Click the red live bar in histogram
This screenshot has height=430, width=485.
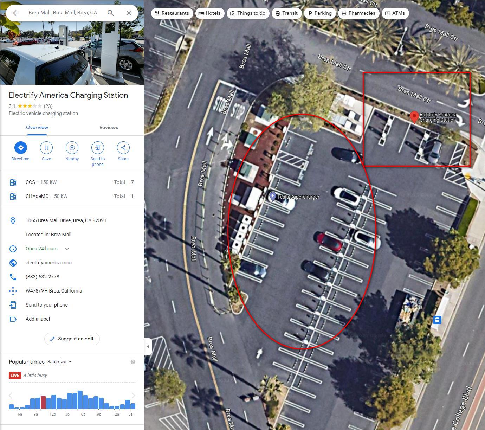pos(43,402)
